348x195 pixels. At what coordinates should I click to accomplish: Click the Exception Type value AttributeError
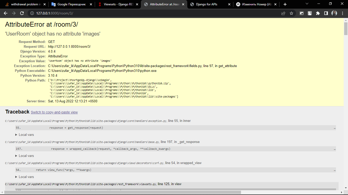pos(58,56)
